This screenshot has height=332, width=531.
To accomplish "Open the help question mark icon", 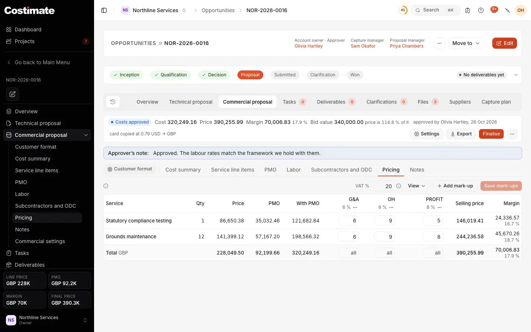I will 481,10.
